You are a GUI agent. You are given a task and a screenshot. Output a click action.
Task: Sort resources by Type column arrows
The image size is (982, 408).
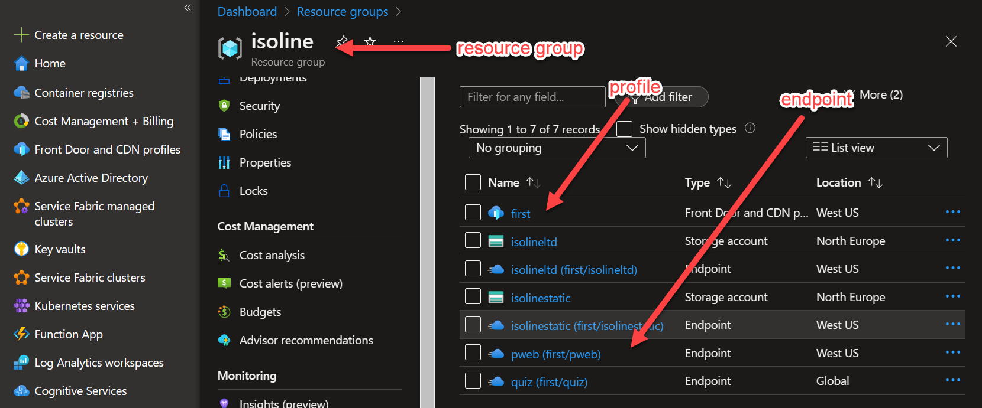click(x=724, y=183)
